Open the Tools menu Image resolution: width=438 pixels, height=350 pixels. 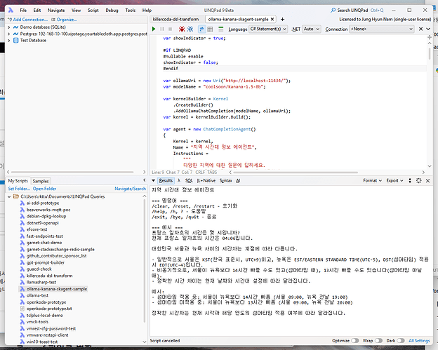click(130, 11)
